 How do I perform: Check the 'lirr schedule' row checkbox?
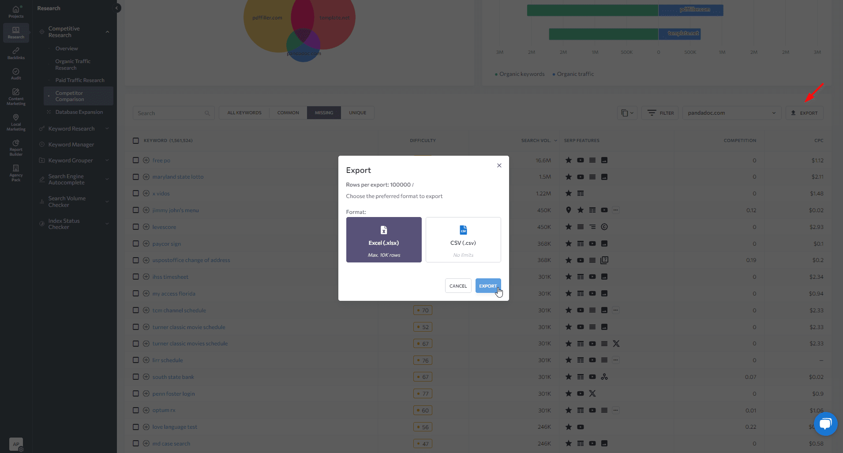point(136,360)
